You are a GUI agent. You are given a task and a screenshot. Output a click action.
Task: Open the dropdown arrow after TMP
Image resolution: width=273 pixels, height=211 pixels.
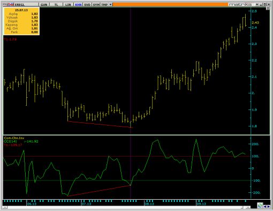coord(110,5)
